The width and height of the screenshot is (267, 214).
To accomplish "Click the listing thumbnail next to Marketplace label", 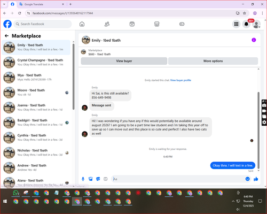I will coord(83,52).
